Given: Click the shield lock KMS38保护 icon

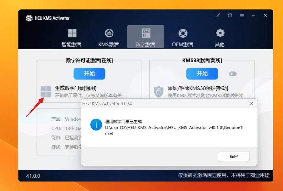Looking at the screenshot, I should tap(159, 92).
